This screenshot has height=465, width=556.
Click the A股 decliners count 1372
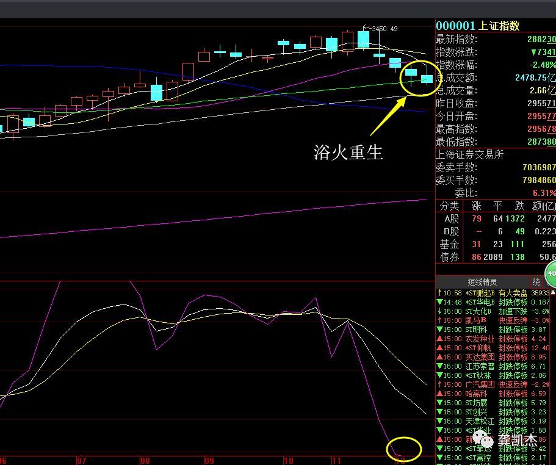[515, 218]
